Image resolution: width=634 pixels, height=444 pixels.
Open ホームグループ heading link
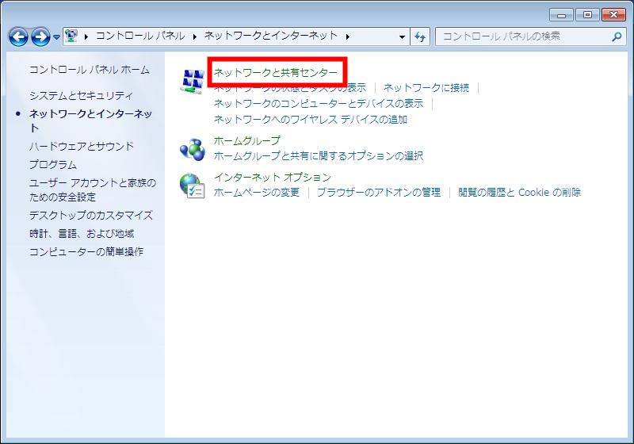coord(246,140)
